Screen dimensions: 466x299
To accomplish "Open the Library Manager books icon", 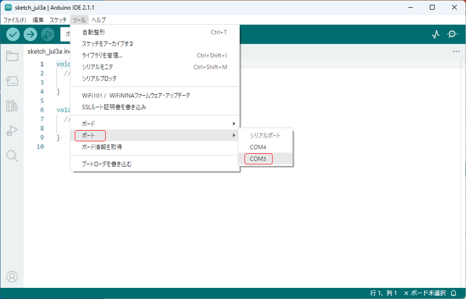I will pos(12,106).
